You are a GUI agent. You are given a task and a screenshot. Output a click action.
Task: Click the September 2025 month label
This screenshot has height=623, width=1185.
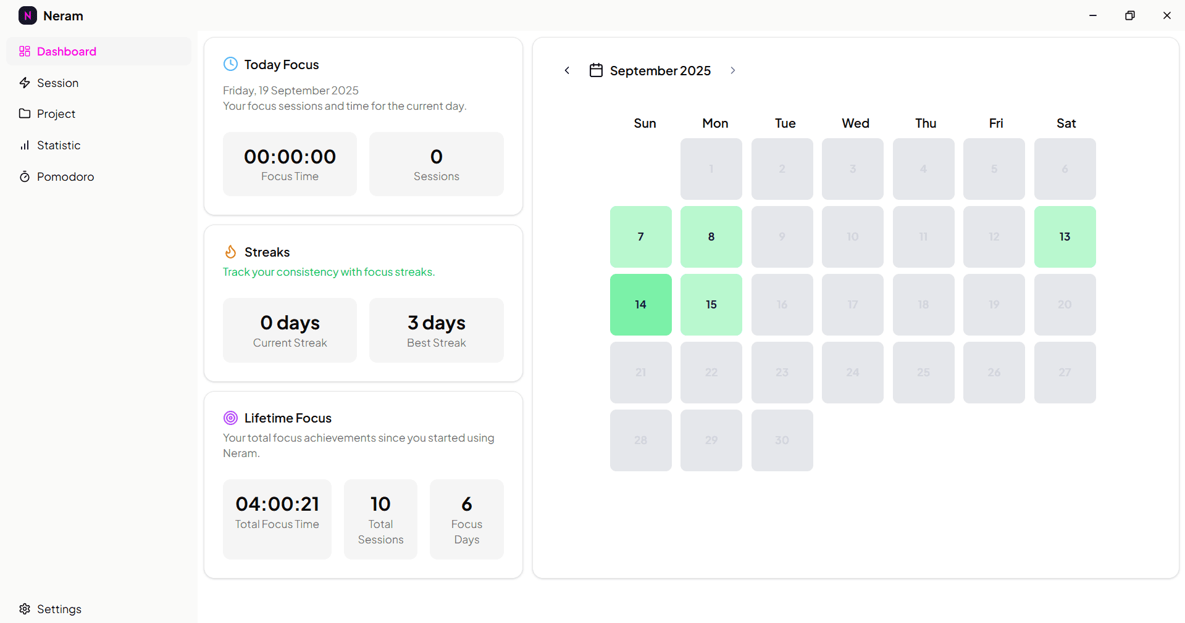coord(660,71)
